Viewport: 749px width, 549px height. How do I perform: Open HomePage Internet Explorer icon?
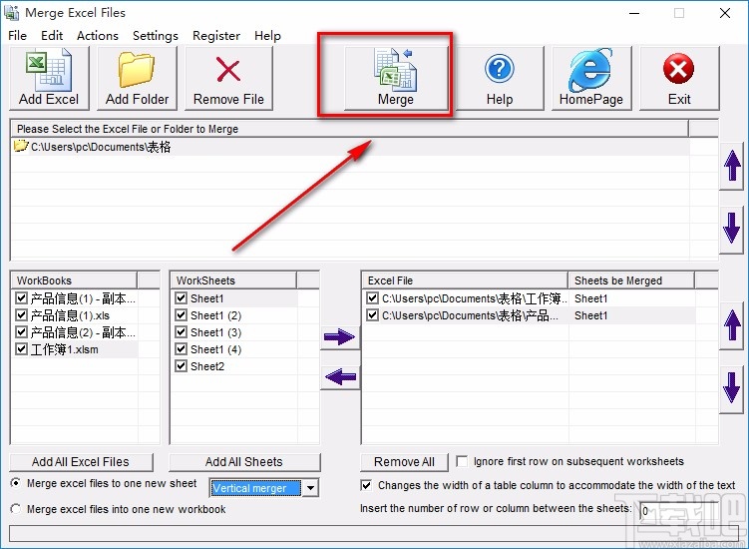pos(590,70)
